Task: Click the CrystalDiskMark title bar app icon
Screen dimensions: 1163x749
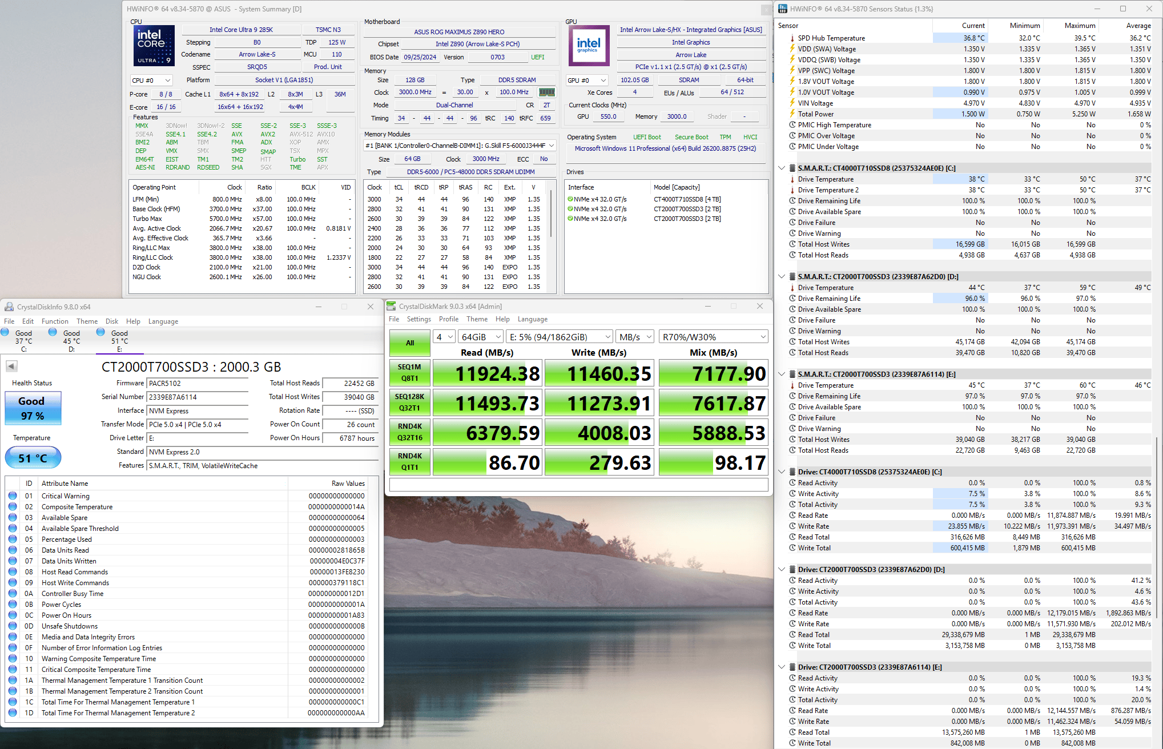Action: tap(391, 306)
